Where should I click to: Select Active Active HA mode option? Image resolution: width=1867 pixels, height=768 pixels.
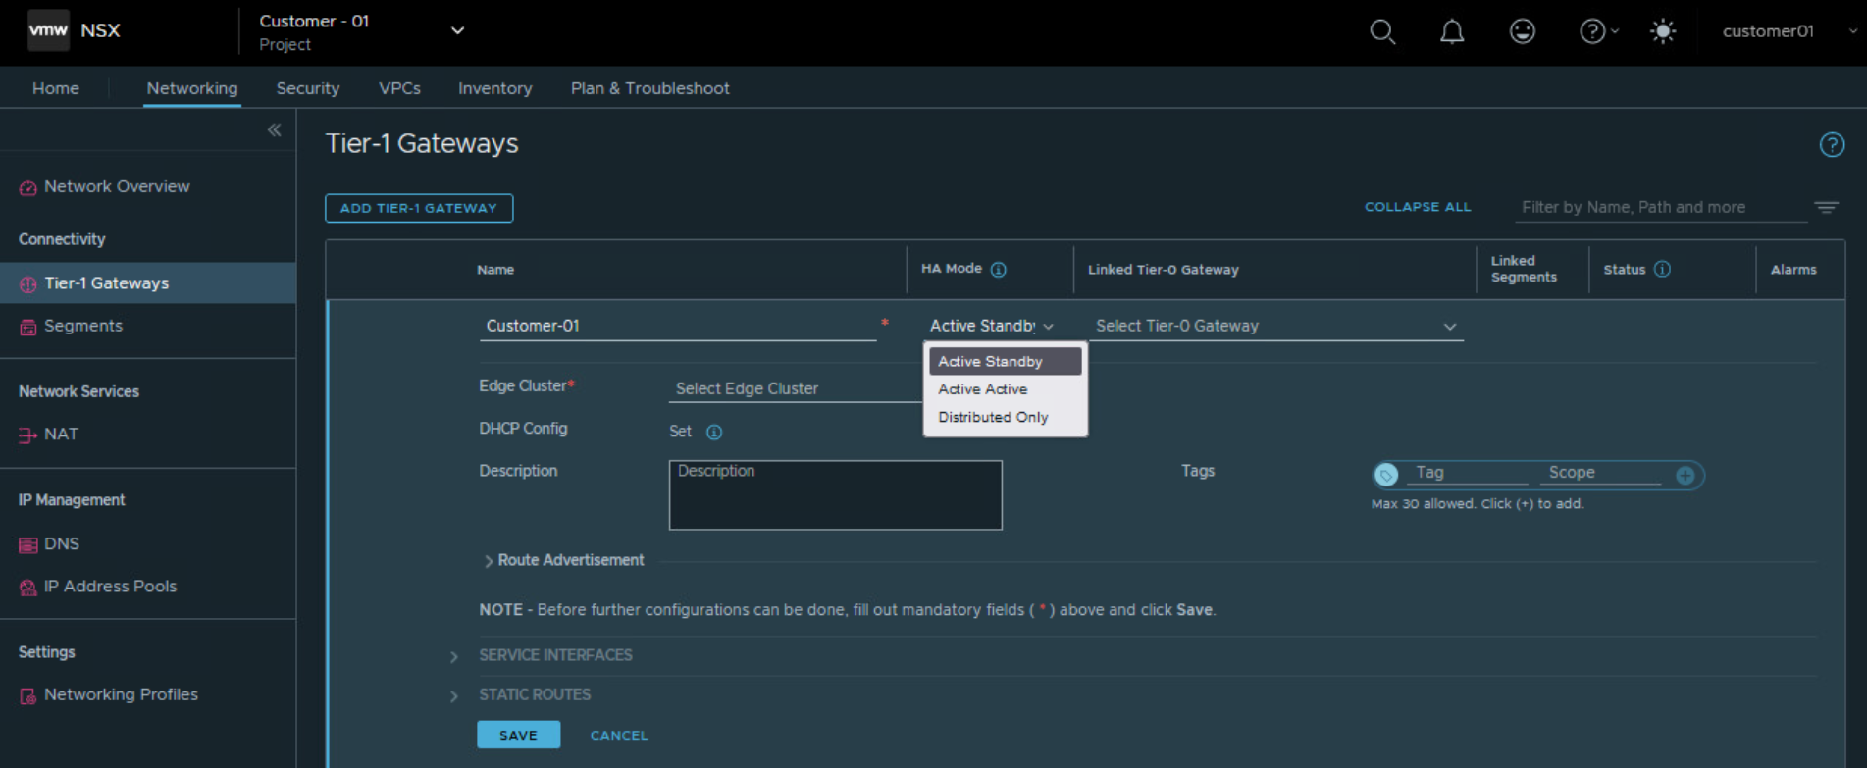click(983, 389)
